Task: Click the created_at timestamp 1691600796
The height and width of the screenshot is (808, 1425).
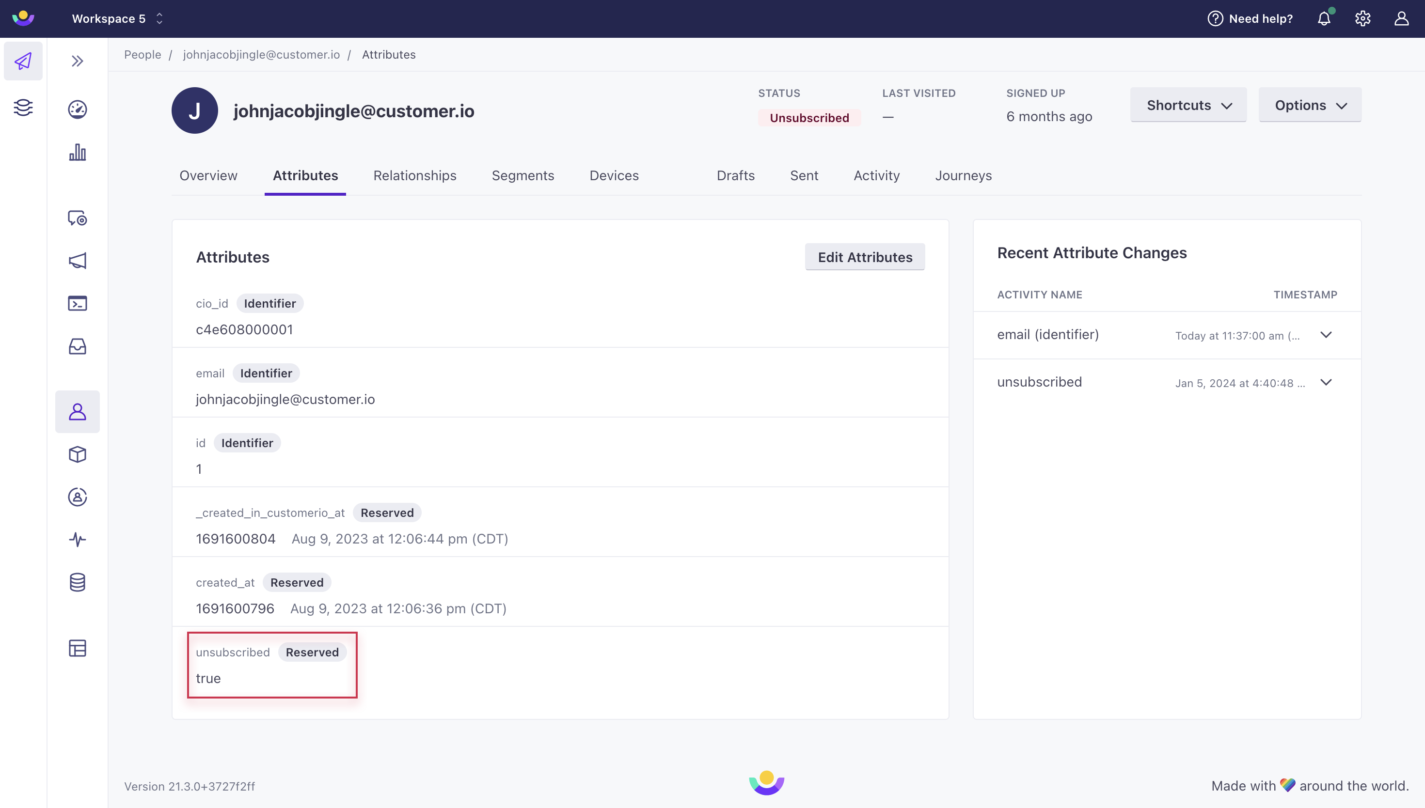Action: [236, 608]
